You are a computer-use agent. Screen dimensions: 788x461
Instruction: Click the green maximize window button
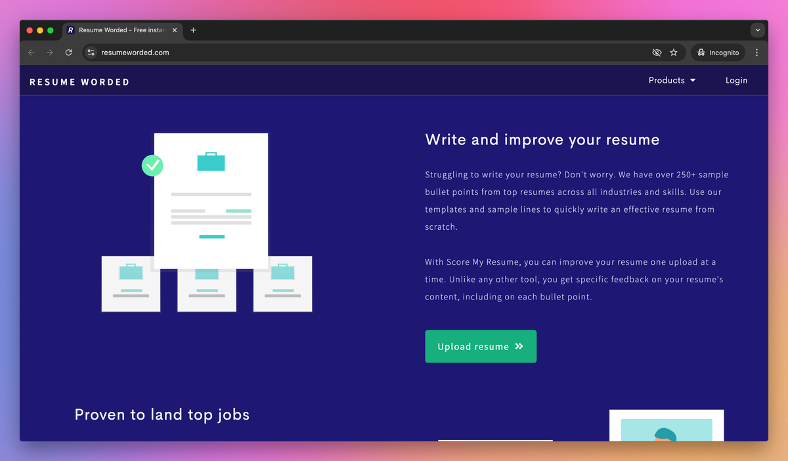(51, 30)
